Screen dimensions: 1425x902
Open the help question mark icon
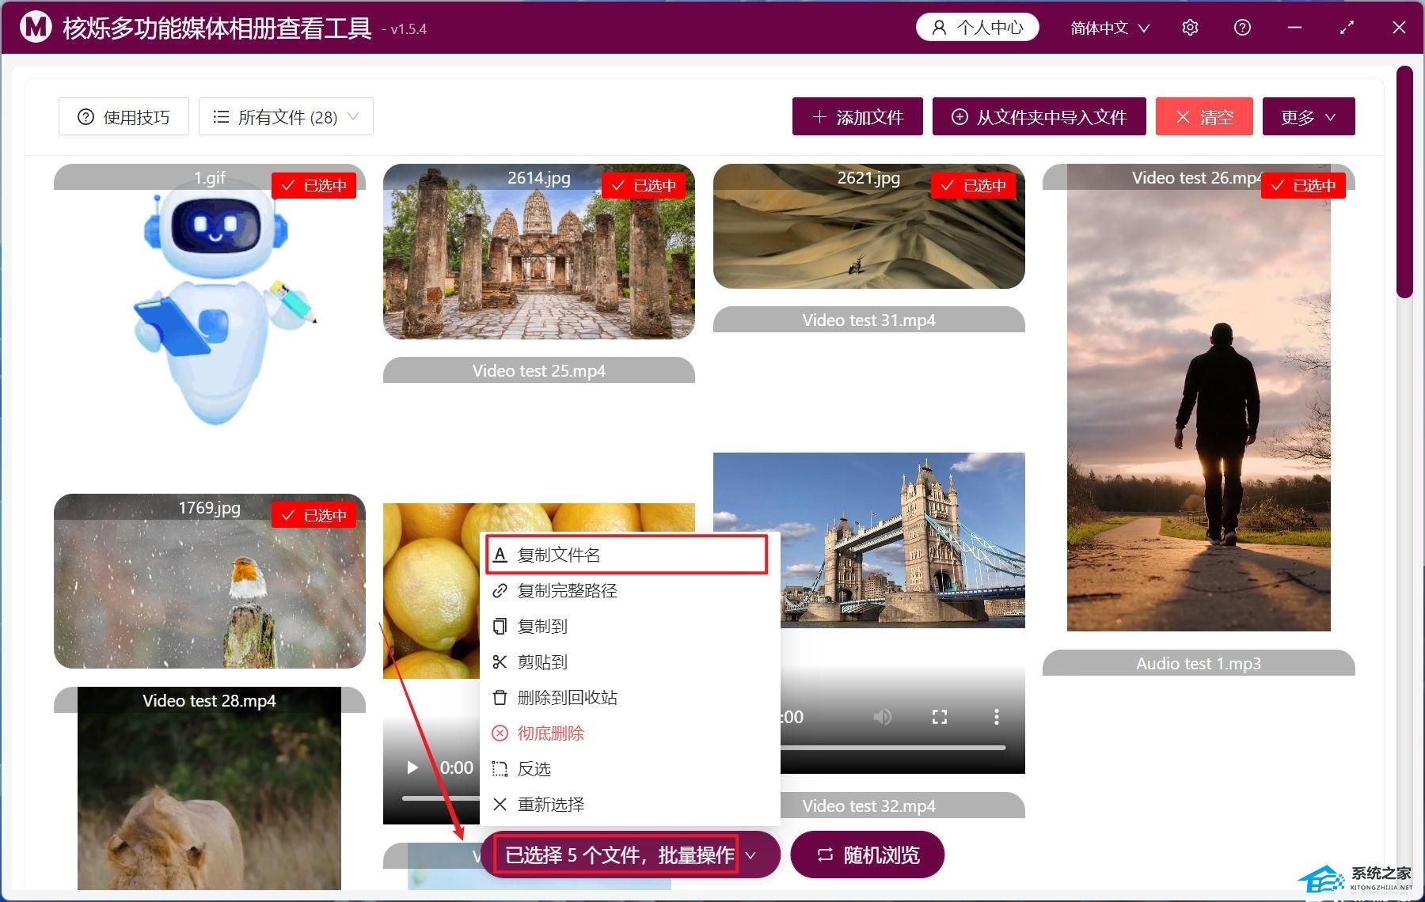tap(1242, 28)
